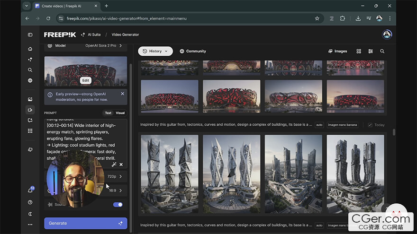Switch gallery to grid view icon

click(x=359, y=51)
